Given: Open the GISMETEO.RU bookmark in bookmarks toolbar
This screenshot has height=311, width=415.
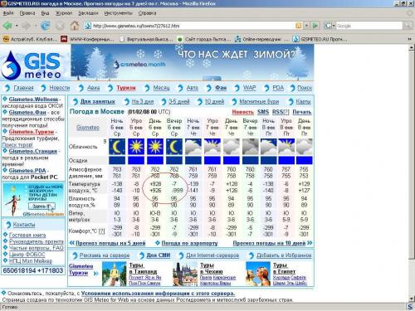Looking at the screenshot, I should point(320,39).
